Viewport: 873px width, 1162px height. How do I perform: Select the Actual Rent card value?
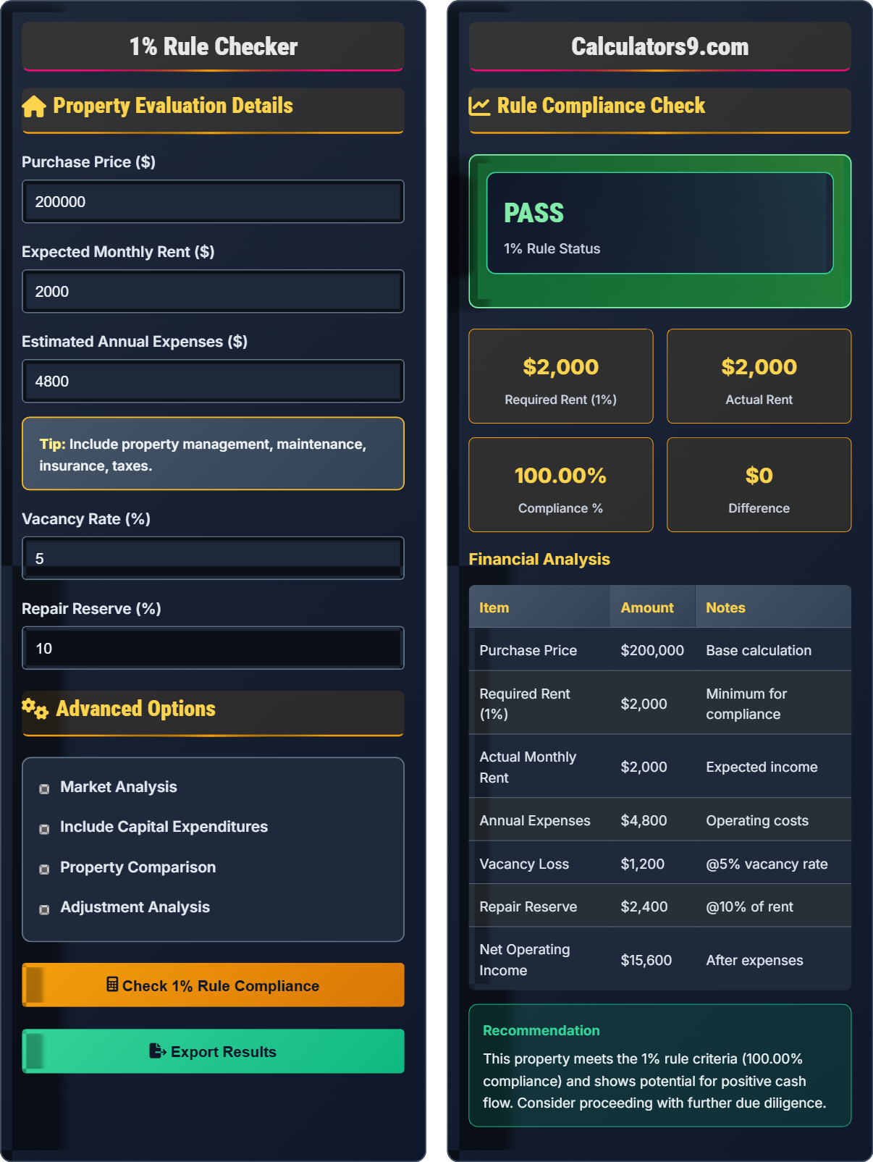click(x=759, y=367)
